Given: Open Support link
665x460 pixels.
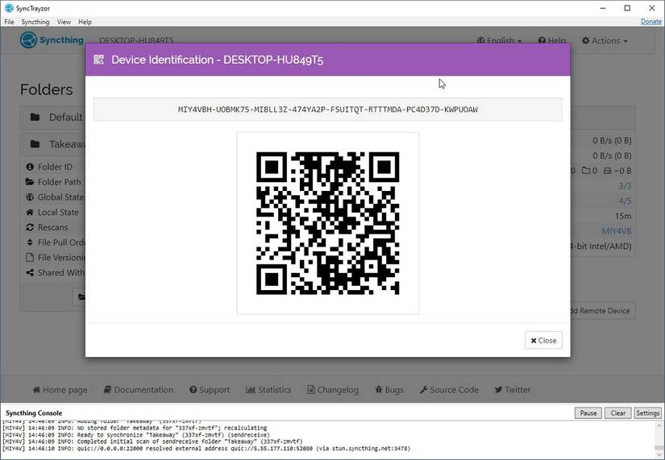Looking at the screenshot, I should point(210,390).
